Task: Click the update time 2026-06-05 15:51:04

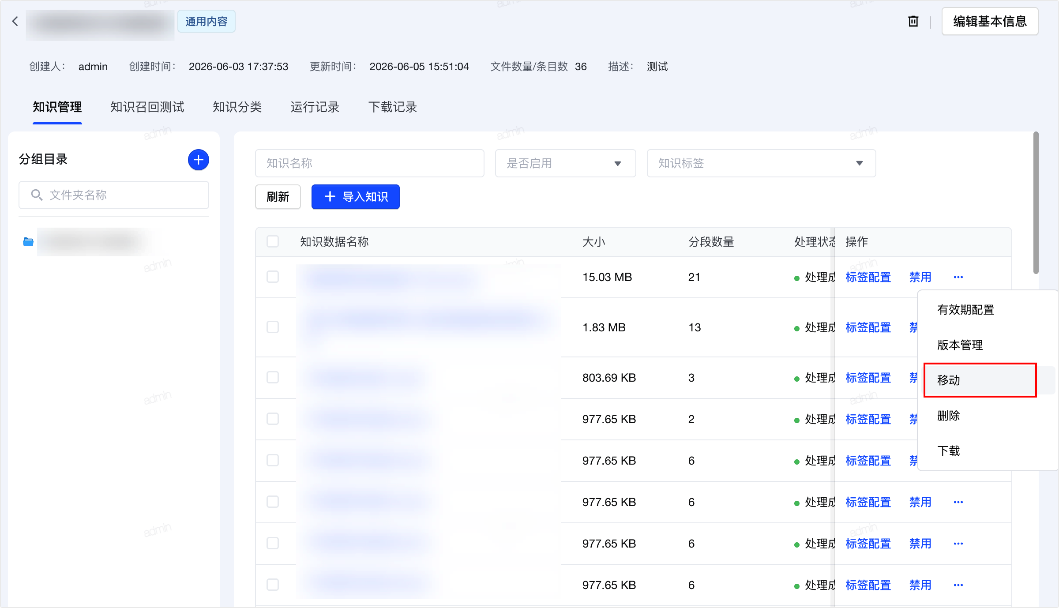Action: (419, 67)
